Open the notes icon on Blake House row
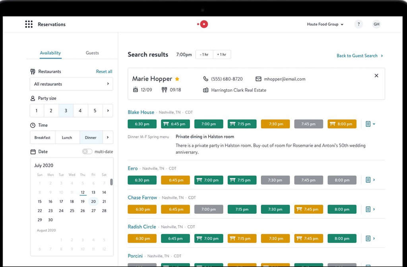 369,124
